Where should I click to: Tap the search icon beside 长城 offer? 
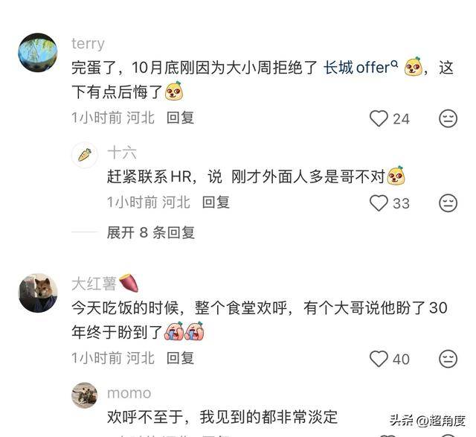pos(394,64)
